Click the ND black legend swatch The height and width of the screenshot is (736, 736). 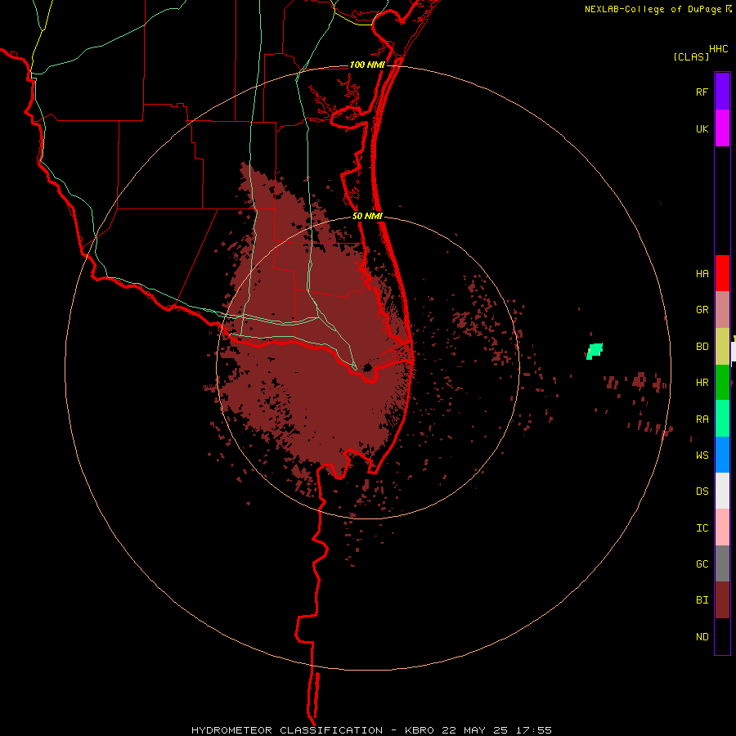pyautogui.click(x=722, y=636)
